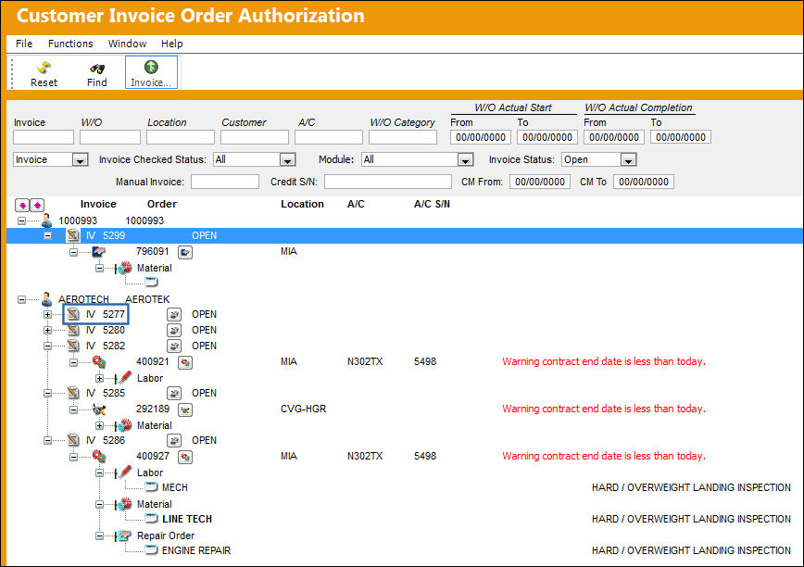Click the detail button right of 400927
This screenshot has width=804, height=567.
[185, 457]
